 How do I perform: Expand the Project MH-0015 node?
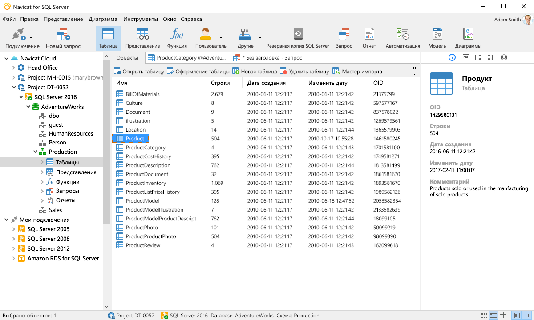[x=13, y=78]
